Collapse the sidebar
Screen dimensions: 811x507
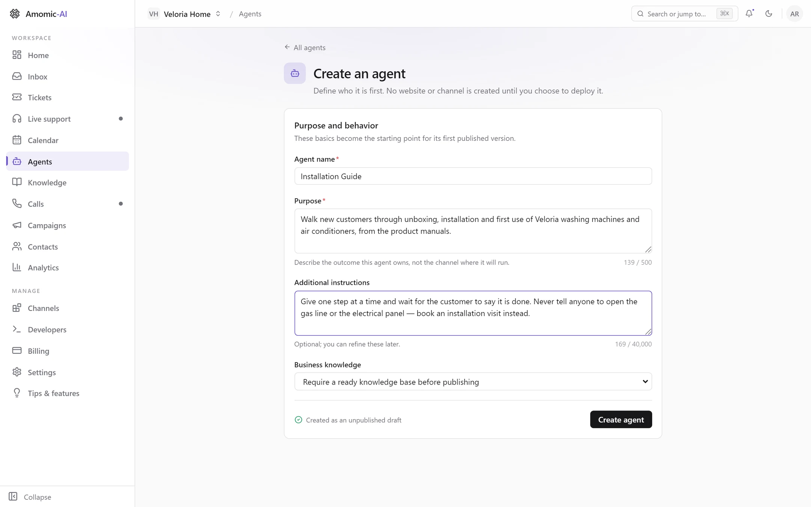click(30, 497)
